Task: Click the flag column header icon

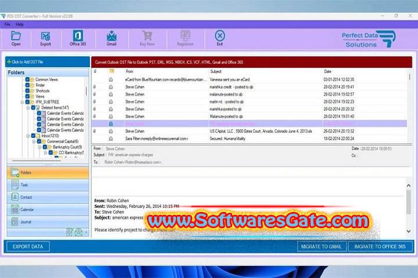Action: tap(111, 71)
